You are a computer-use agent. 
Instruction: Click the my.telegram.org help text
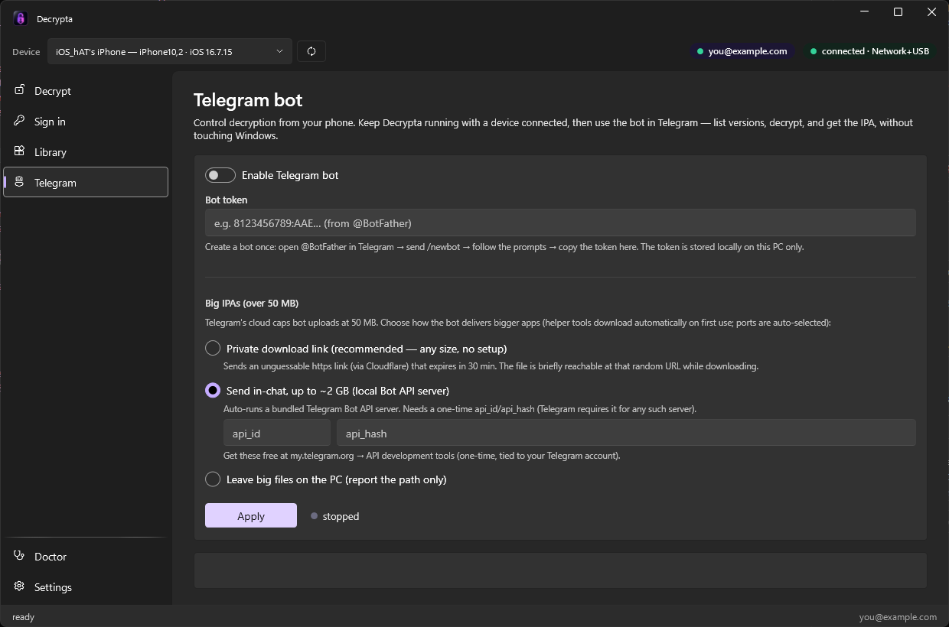422,456
